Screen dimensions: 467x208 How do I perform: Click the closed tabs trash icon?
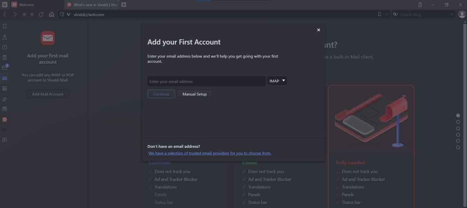(x=420, y=5)
